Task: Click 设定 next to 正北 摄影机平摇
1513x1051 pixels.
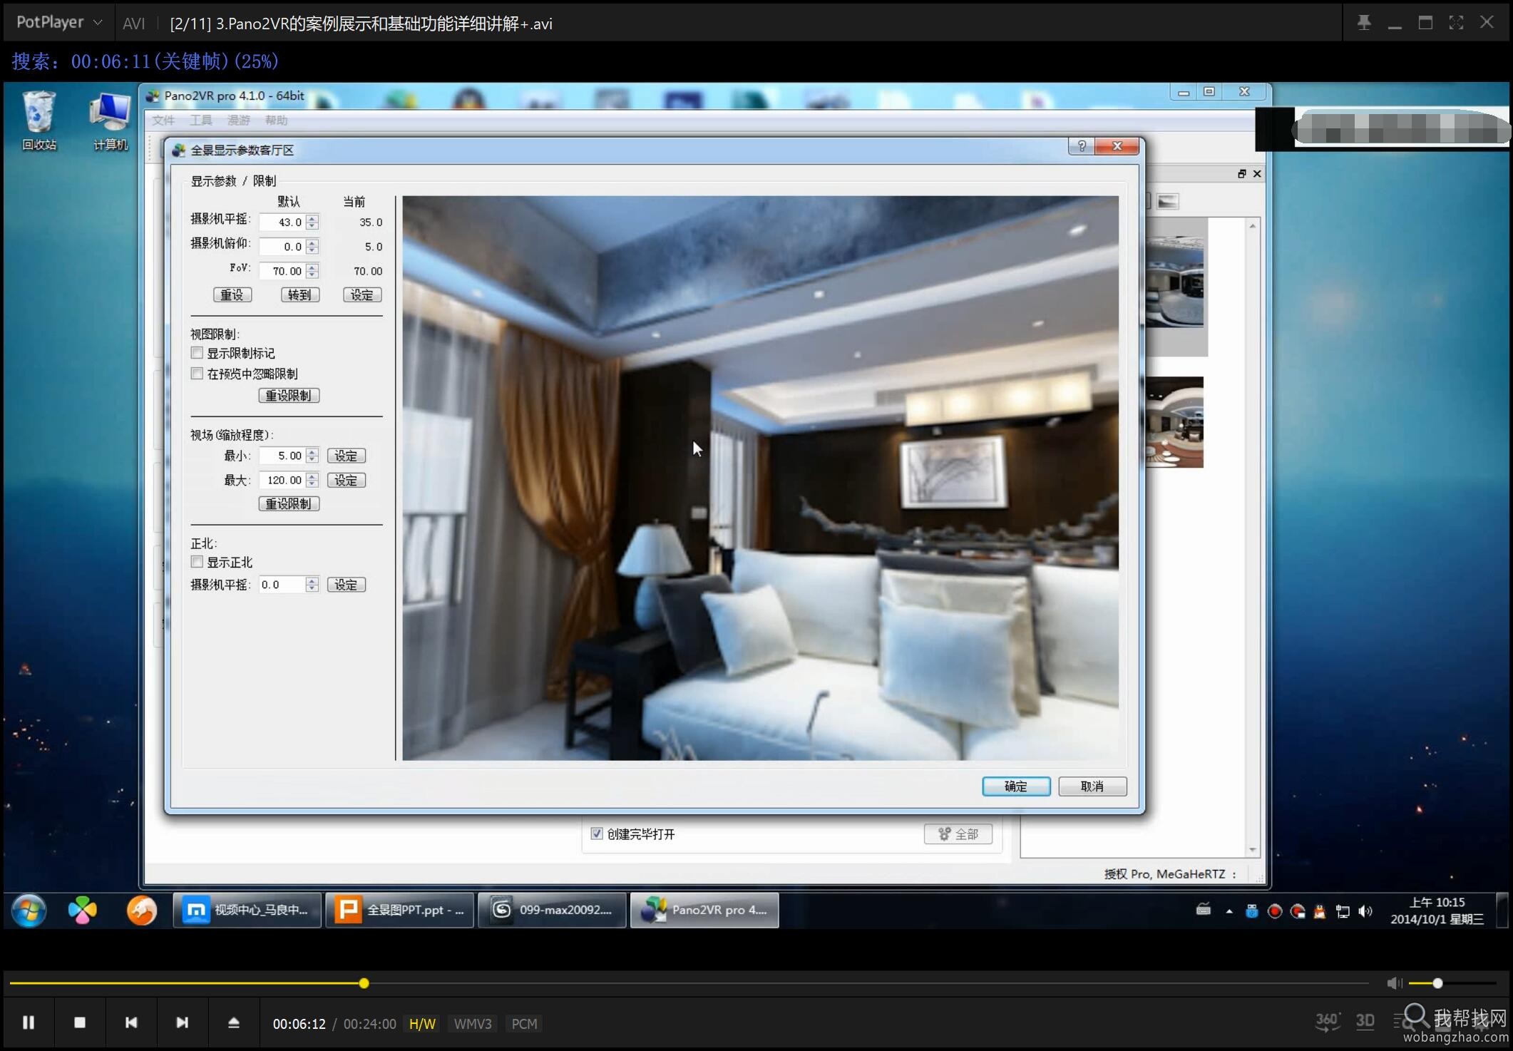Action: (x=347, y=585)
